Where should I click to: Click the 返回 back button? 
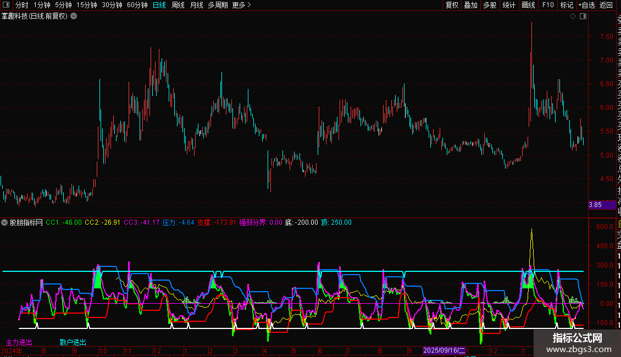tap(606, 5)
